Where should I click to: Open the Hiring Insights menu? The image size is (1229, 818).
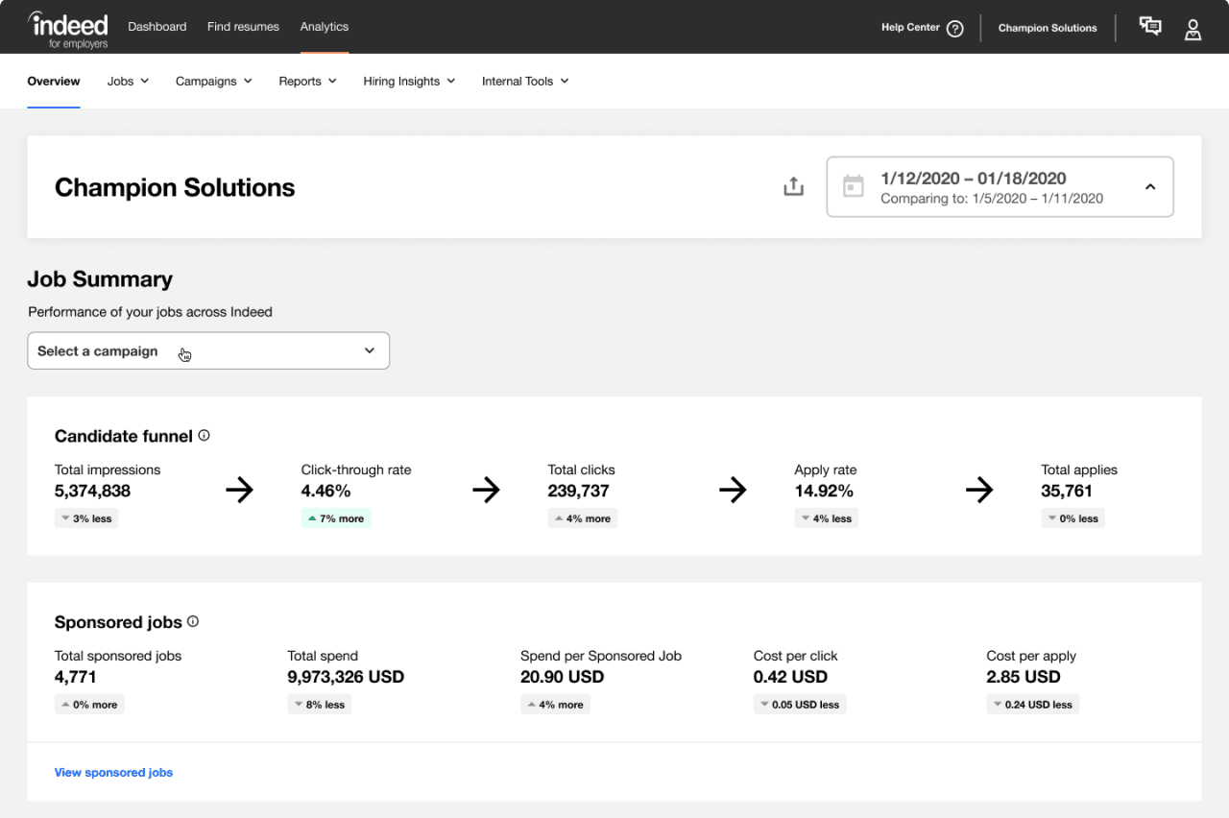point(409,82)
